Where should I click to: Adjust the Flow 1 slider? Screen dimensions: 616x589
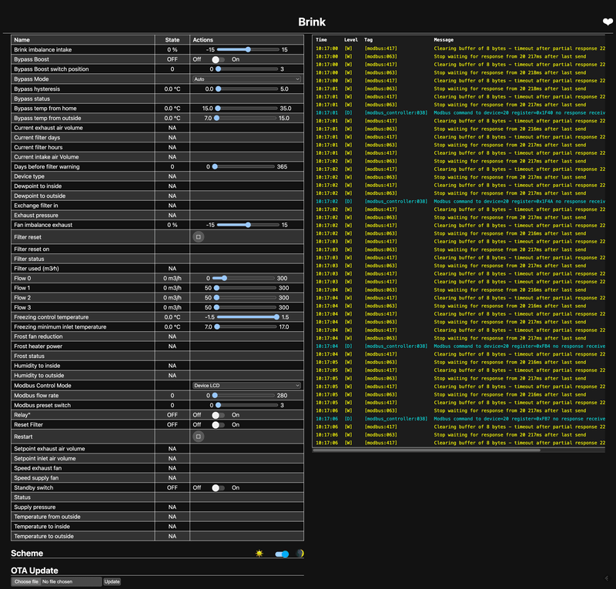[245, 288]
